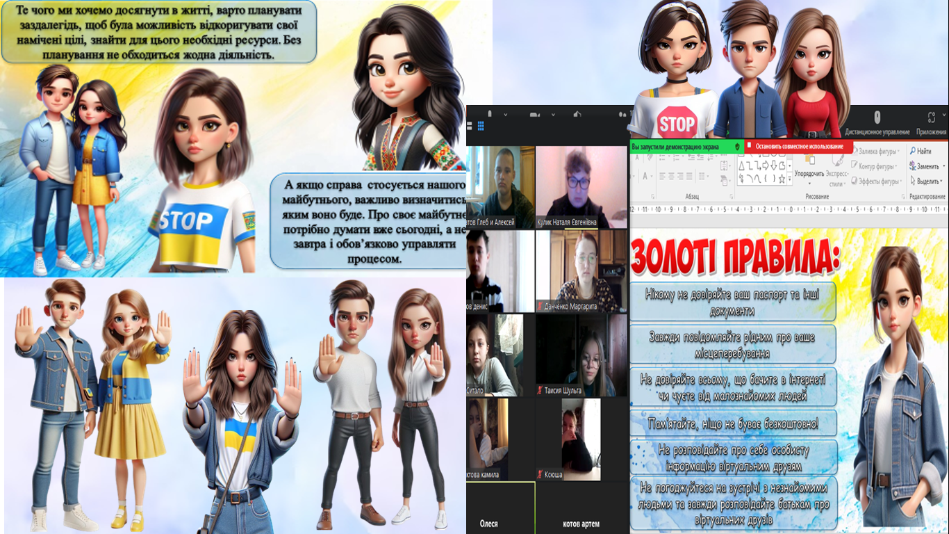The image size is (949, 534).
Task: Open camera options chevron in Zoom
Action: 553,115
